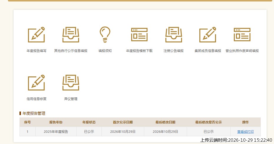The width and height of the screenshot is (274, 144).
Task: Click the 填报须知 text label
Action: [105, 51]
